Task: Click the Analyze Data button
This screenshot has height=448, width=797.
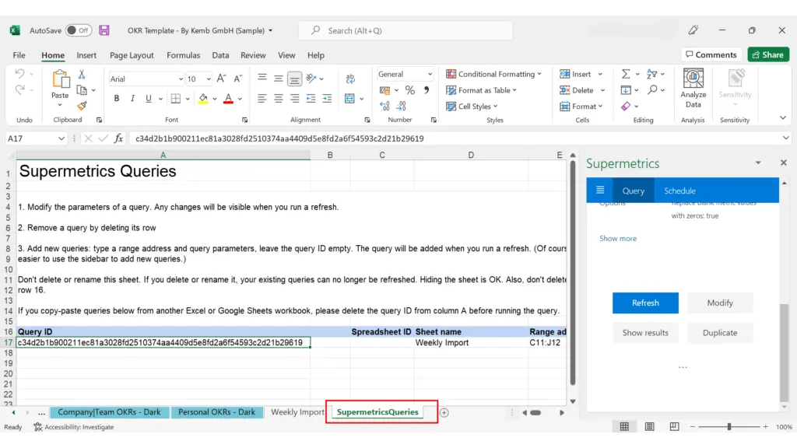Action: [x=693, y=89]
